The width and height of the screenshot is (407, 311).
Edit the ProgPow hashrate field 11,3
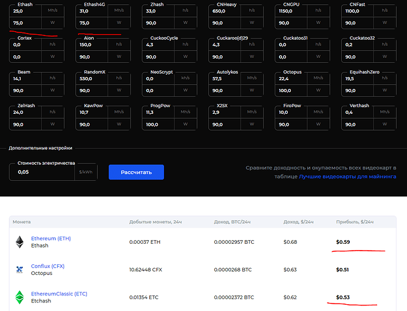pyautogui.click(x=158, y=113)
